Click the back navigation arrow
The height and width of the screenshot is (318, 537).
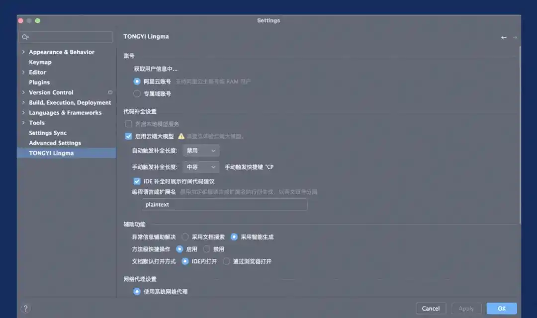504,37
